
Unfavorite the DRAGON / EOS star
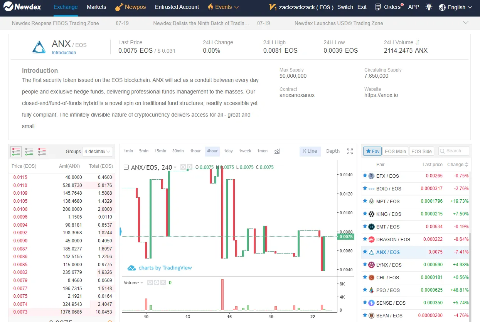[365, 239]
